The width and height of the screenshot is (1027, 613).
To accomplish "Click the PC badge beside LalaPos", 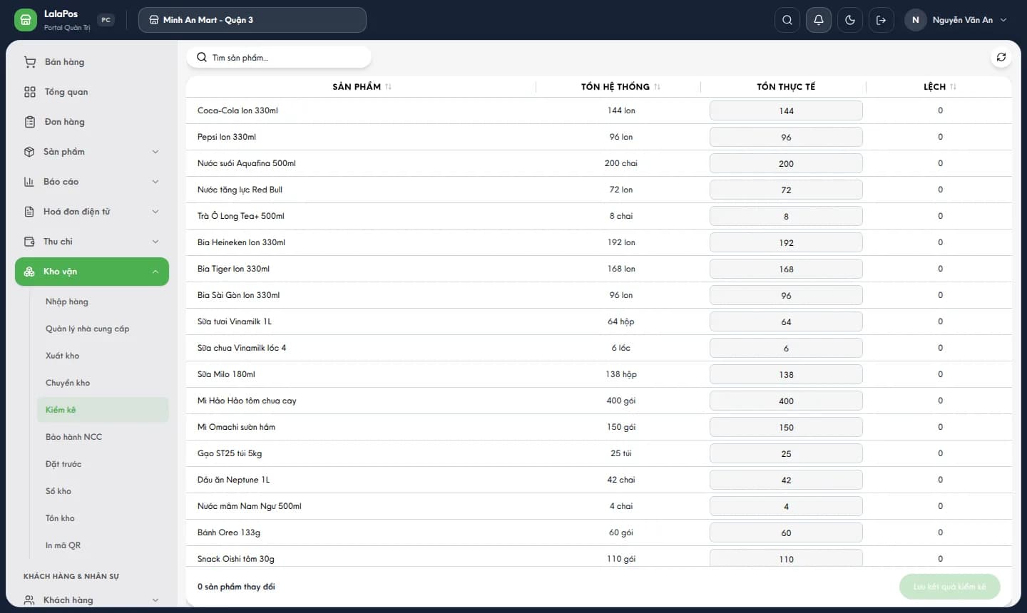I will (106, 20).
